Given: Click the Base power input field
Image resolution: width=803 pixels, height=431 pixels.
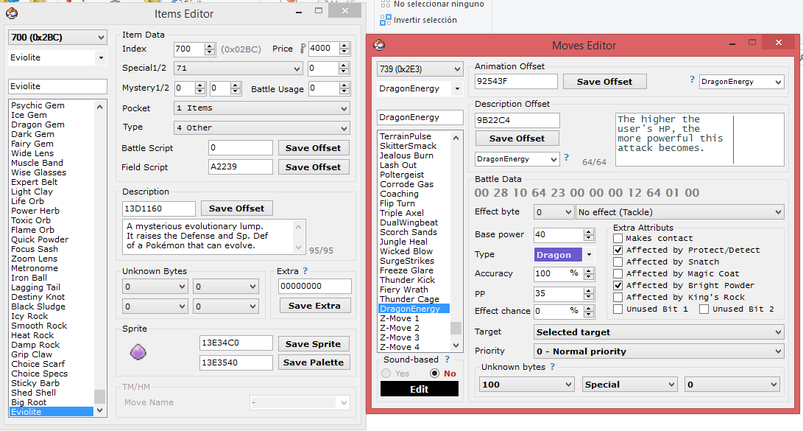Looking at the screenshot, I should tap(558, 235).
